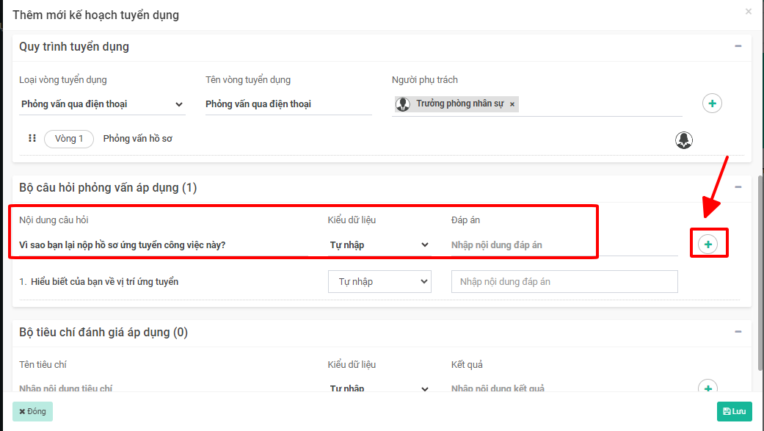Click the Vòng 1 drag handle icon
The image size is (764, 431).
[x=32, y=139]
